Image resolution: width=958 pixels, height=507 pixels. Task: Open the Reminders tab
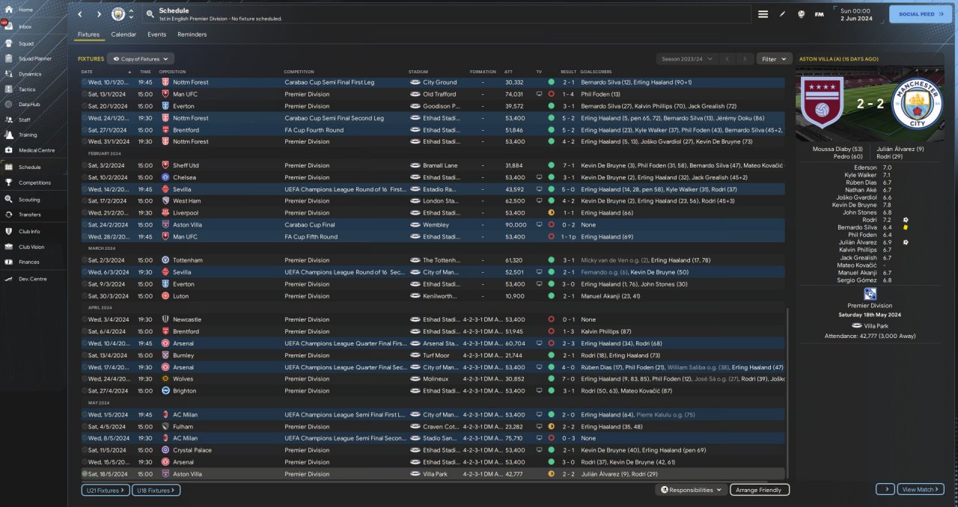[192, 34]
